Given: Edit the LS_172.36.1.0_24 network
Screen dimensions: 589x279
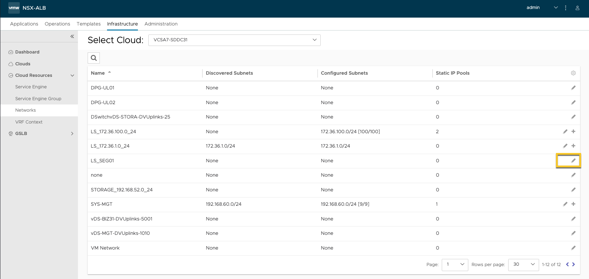Looking at the screenshot, I should click(565, 146).
